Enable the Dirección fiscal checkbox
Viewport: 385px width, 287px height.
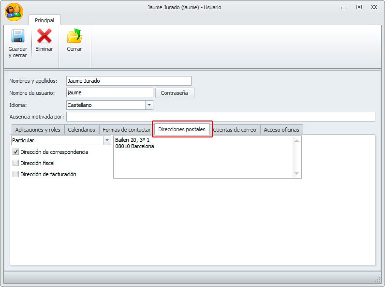[15, 163]
